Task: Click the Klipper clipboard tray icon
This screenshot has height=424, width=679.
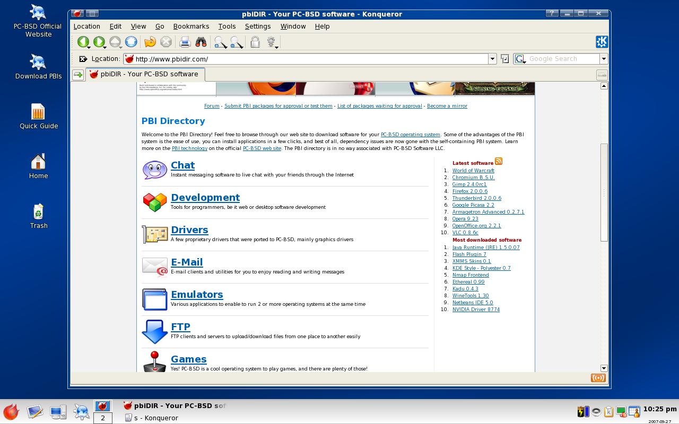Action: [609, 411]
